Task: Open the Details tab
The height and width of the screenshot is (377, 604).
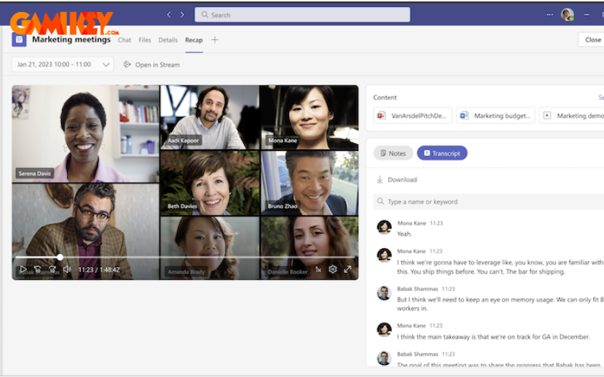Action: coord(168,40)
